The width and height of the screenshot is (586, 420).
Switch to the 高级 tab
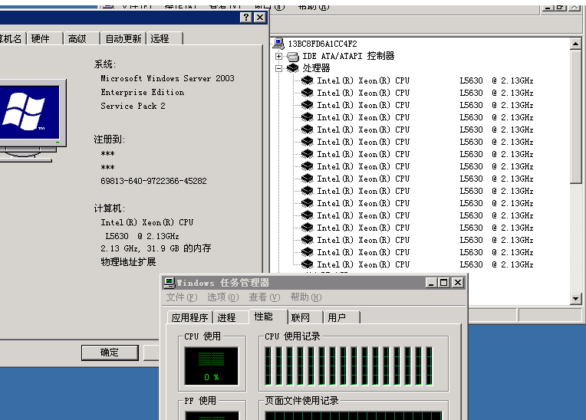tap(81, 39)
